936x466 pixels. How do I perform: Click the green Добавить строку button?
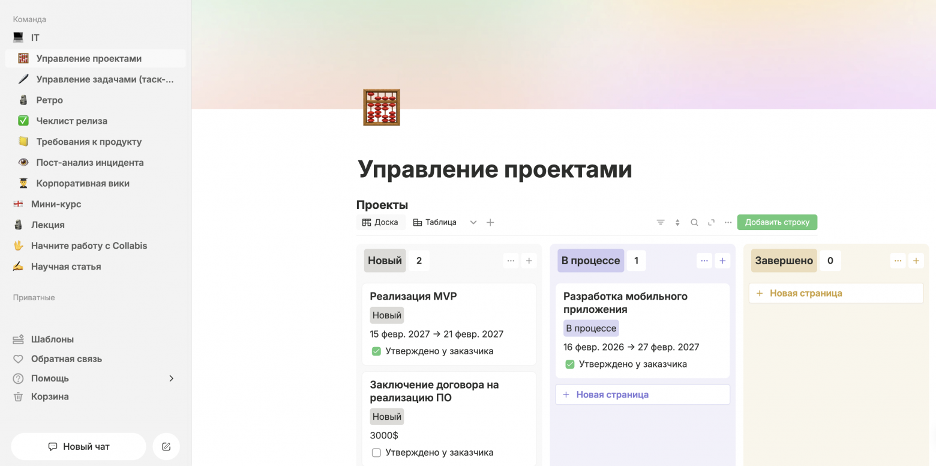pos(777,222)
